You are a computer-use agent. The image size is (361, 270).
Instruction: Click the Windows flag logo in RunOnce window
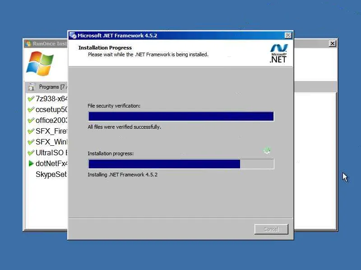pos(40,63)
